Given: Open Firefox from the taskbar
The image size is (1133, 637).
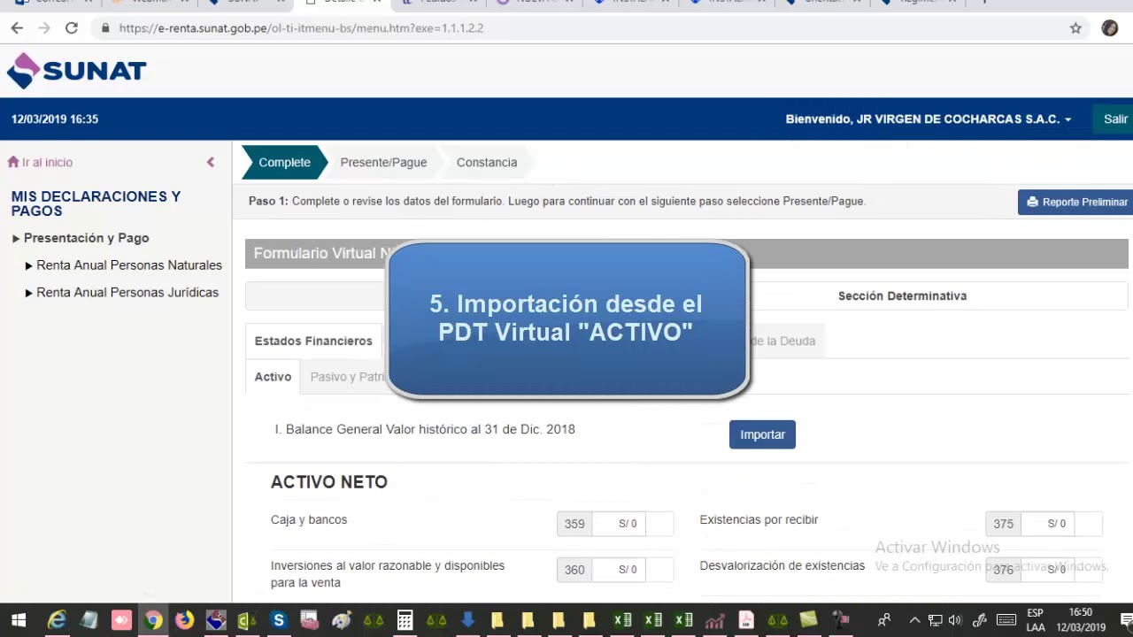Looking at the screenshot, I should [184, 620].
